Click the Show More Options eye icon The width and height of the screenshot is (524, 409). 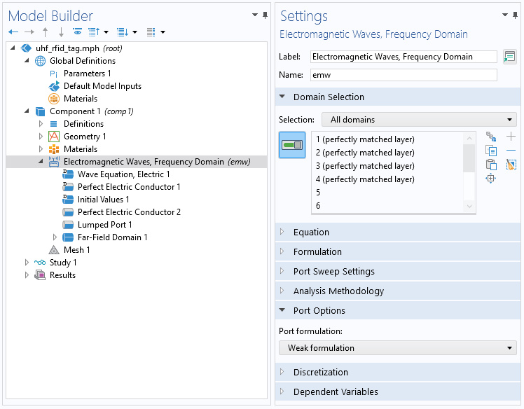click(77, 32)
